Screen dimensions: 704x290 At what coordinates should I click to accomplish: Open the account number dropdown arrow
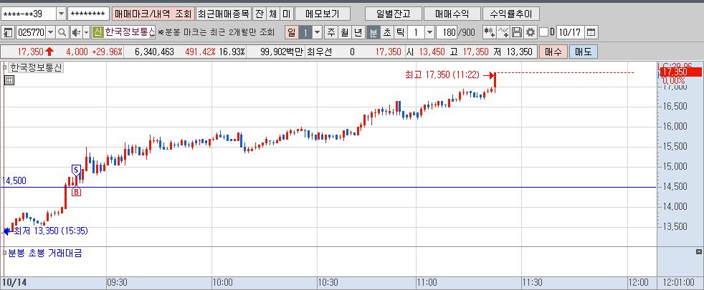click(x=61, y=14)
